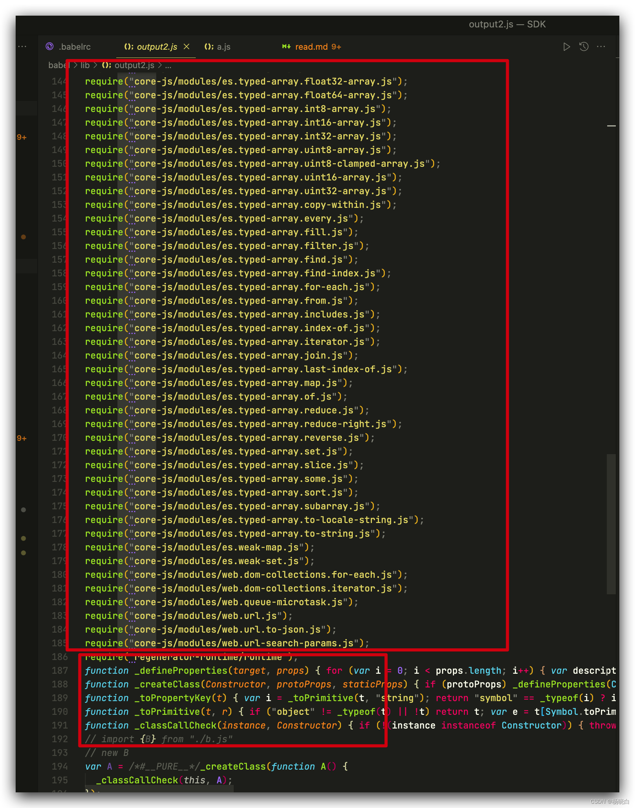Click the es.weak-map.js require line
Viewport: 635px width, 808px height.
[x=200, y=547]
